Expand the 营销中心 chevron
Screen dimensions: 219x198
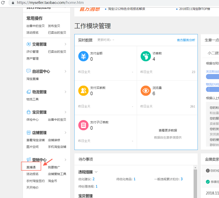point(65,160)
